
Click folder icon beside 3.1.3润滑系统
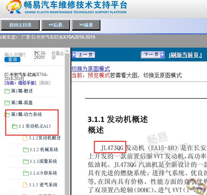[x=26, y=162]
